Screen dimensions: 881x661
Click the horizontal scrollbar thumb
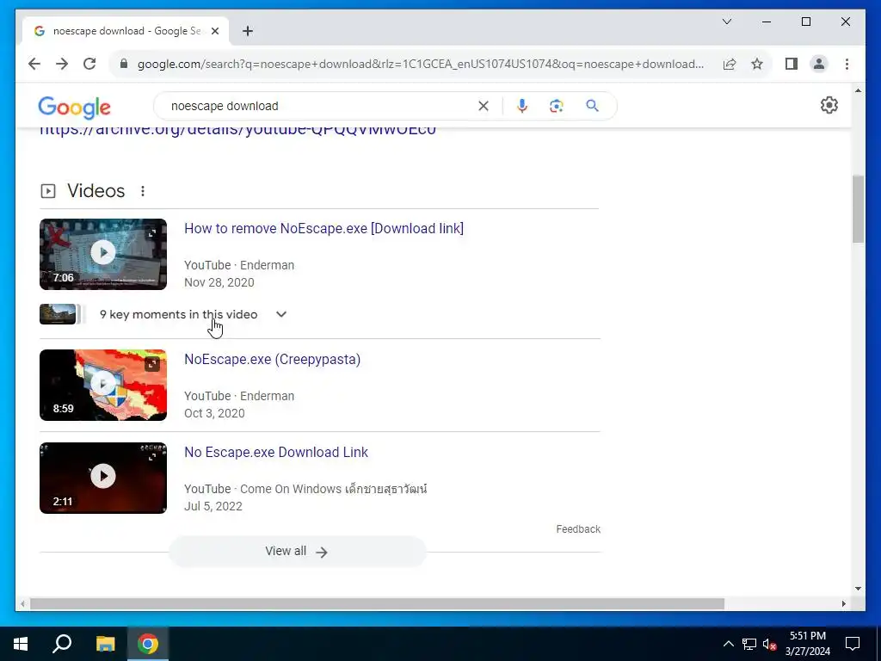(377, 603)
